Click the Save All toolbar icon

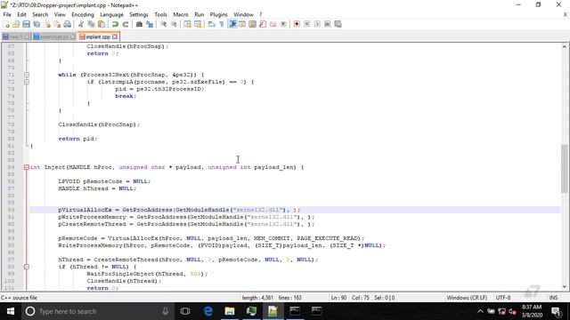[37, 24]
